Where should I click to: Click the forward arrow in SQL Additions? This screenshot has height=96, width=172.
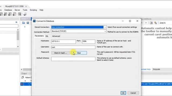[x=146, y=23]
